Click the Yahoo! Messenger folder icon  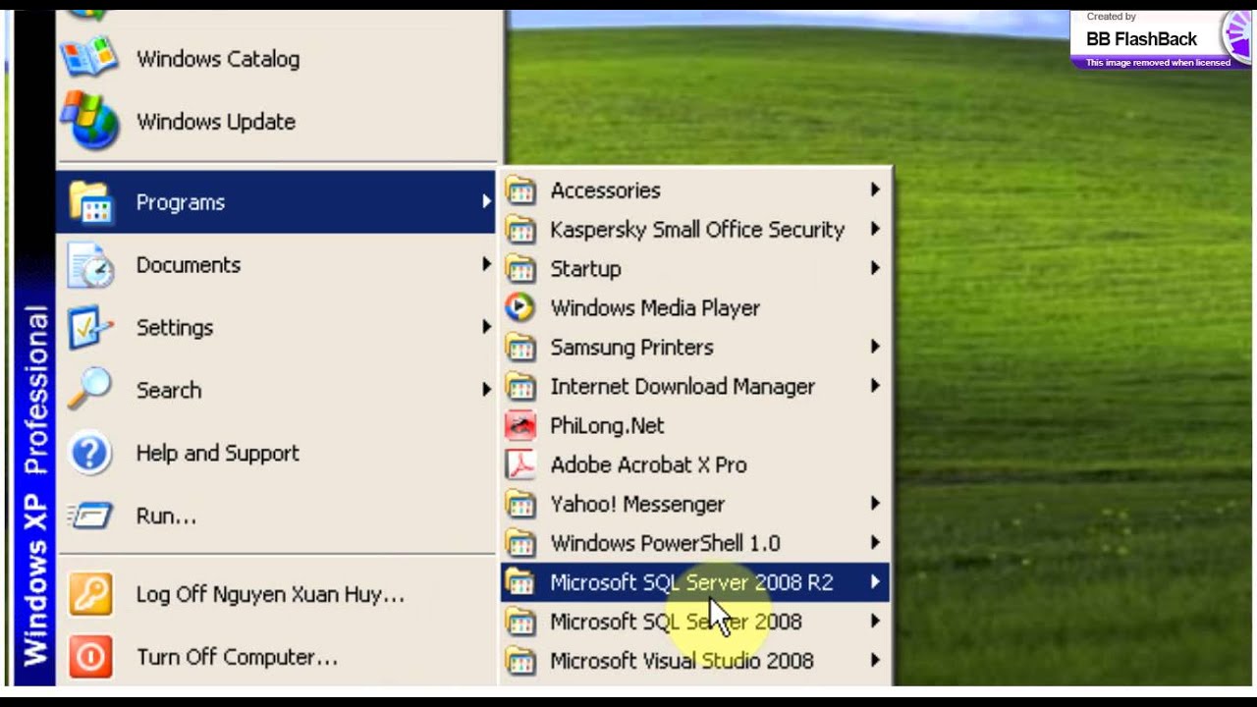[x=520, y=505]
